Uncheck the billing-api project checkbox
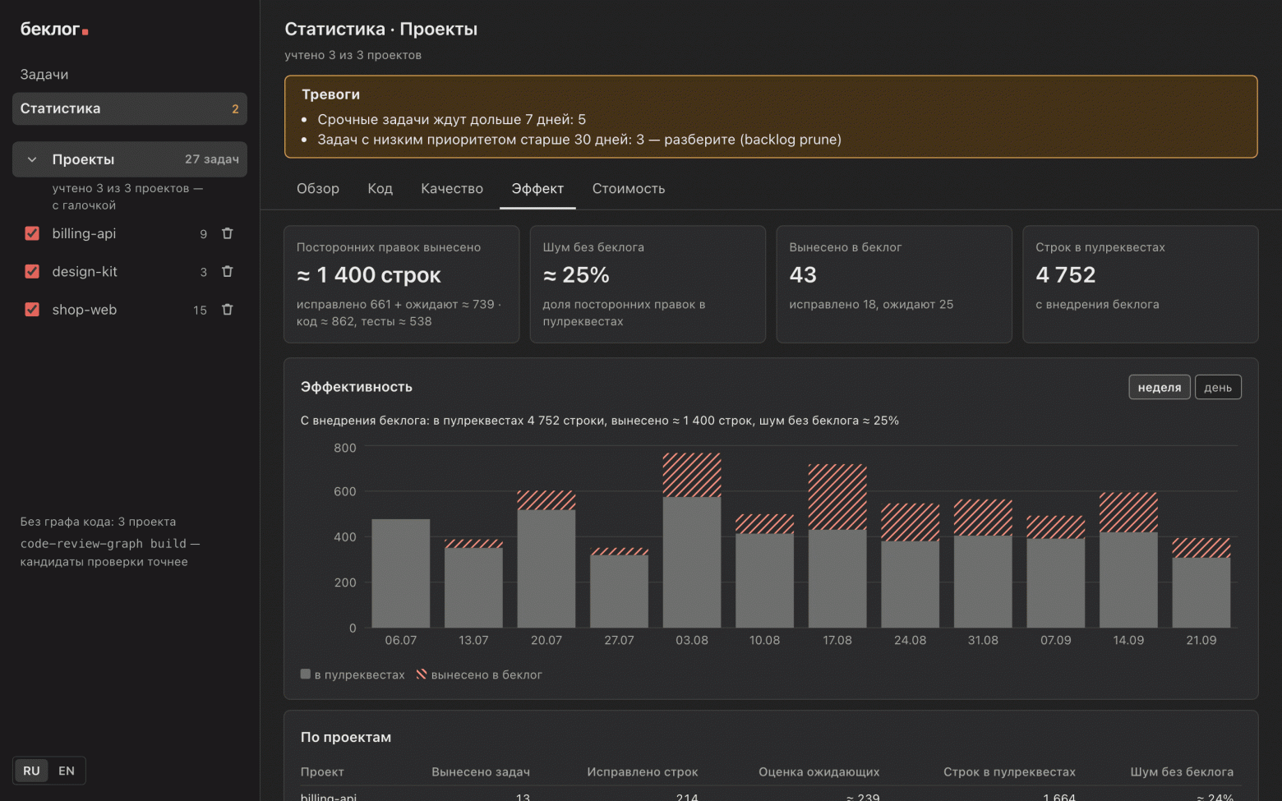This screenshot has width=1282, height=801. tap(32, 233)
